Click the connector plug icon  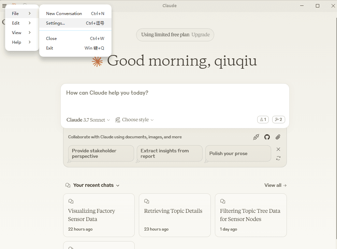[x=256, y=137]
